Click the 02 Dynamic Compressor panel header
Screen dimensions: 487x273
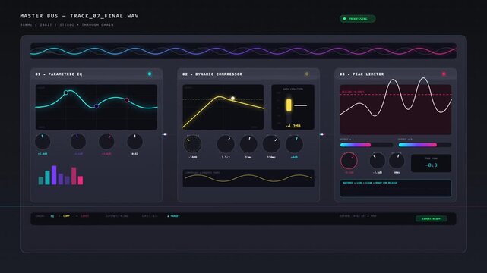click(248, 74)
